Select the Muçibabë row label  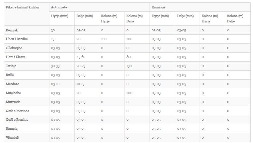coord(13,93)
